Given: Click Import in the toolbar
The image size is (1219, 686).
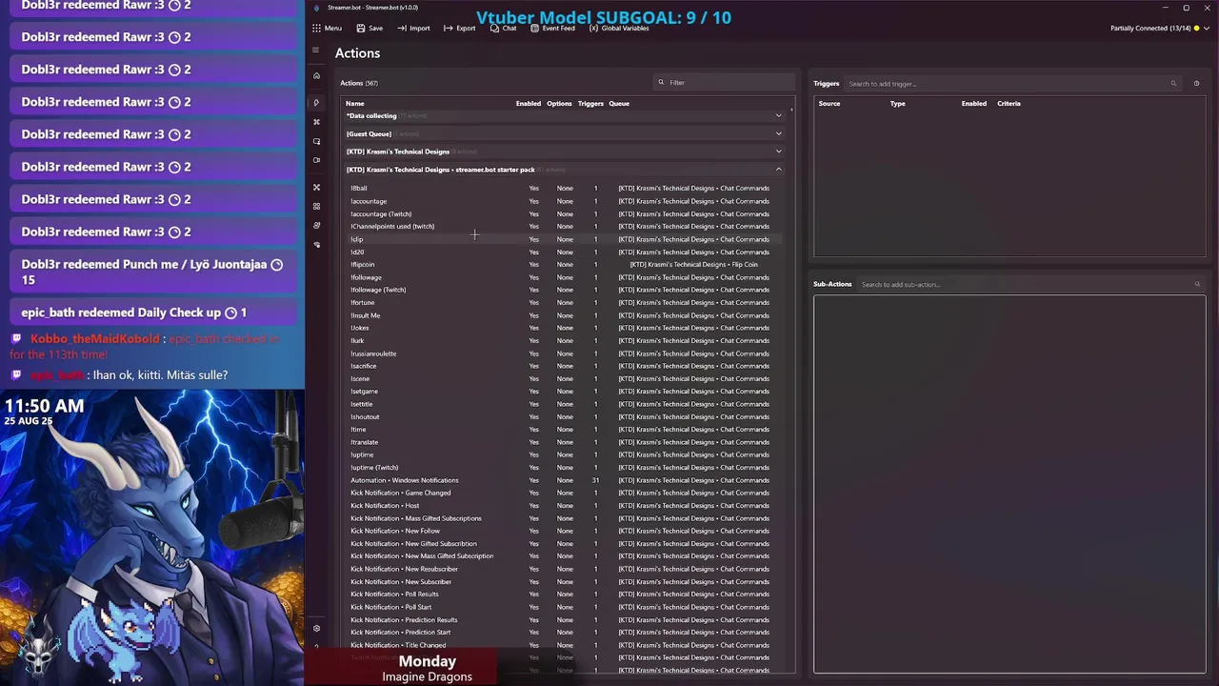Looking at the screenshot, I should click(413, 29).
